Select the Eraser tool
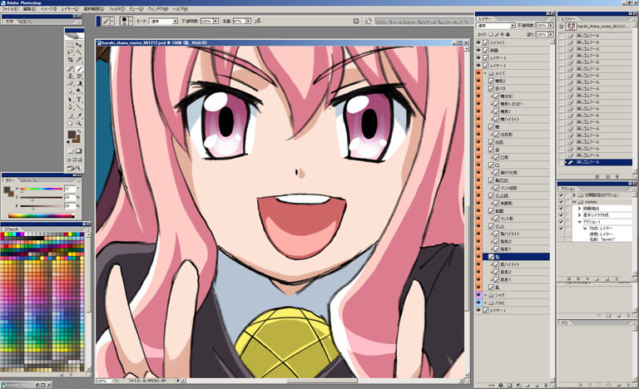Screen dimensions: 639x389 (71, 83)
